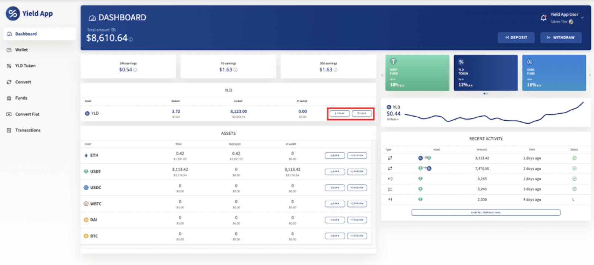The height and width of the screenshot is (265, 594).
Task: Click chart type icon of 3 days ago activity
Action: point(390,189)
